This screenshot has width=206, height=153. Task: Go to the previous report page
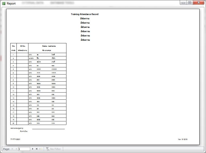[16, 149]
